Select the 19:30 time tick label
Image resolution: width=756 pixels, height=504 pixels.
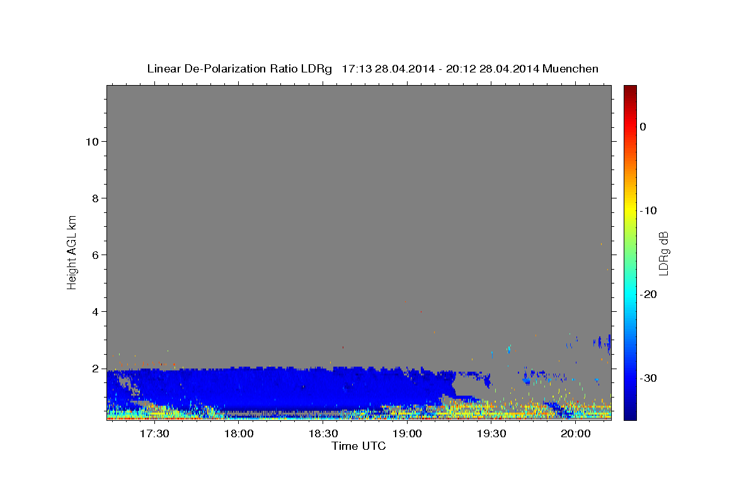[x=491, y=433]
